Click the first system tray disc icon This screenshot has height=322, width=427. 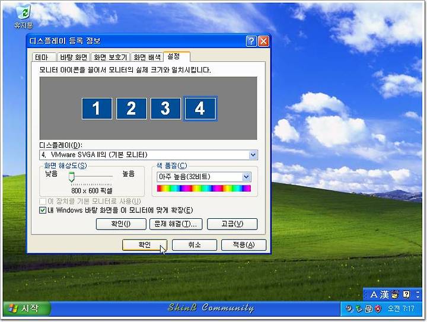point(349,309)
